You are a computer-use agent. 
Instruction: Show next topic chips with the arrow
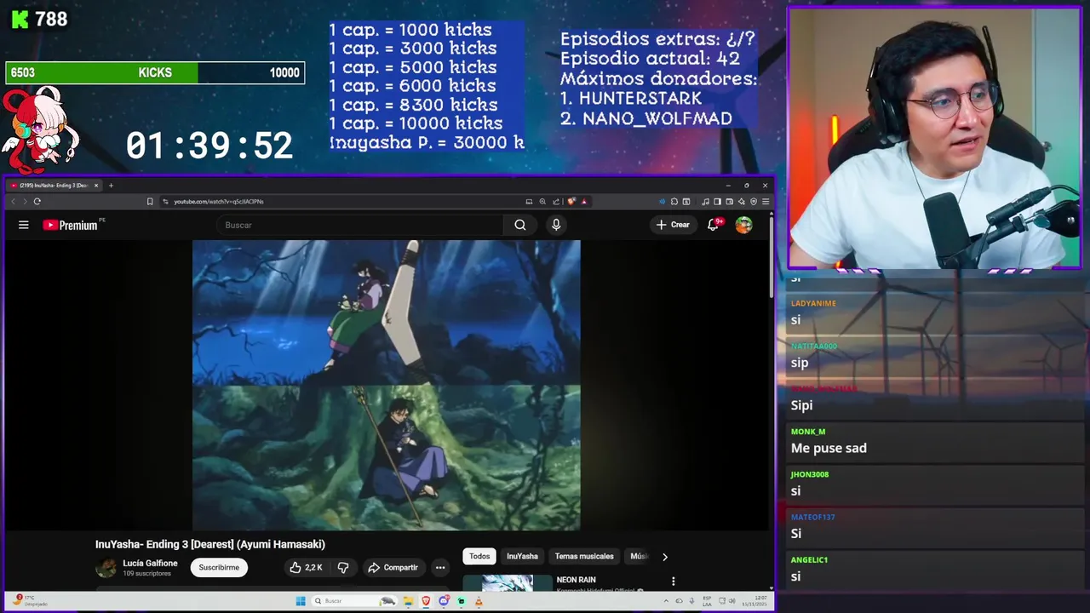click(x=665, y=557)
